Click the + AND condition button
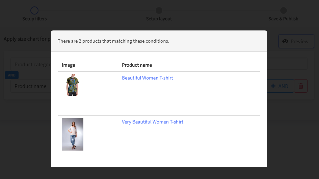 (x=280, y=86)
